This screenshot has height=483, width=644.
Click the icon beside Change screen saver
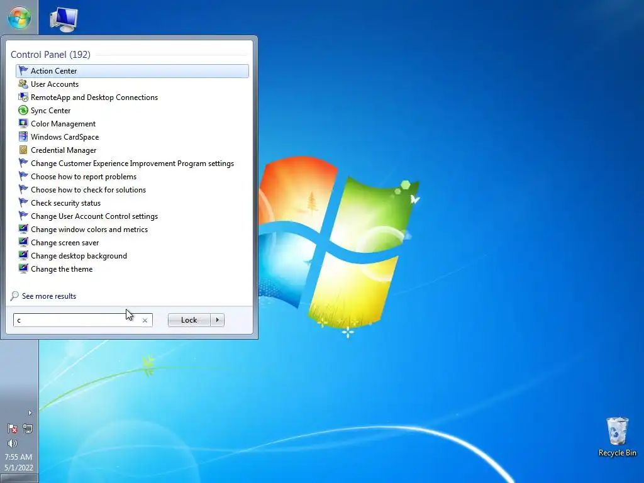(x=23, y=242)
